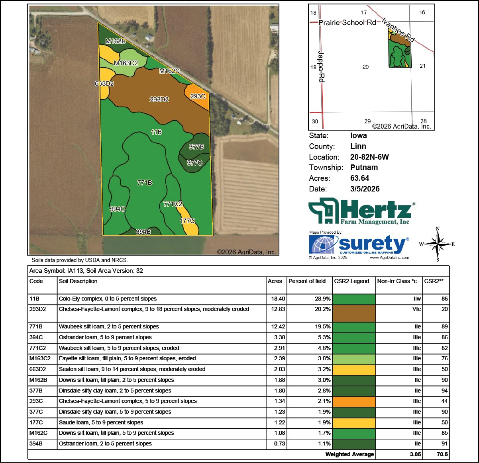Click the 177C yellow zone on aerial map
479x463 pixels.
(187, 221)
